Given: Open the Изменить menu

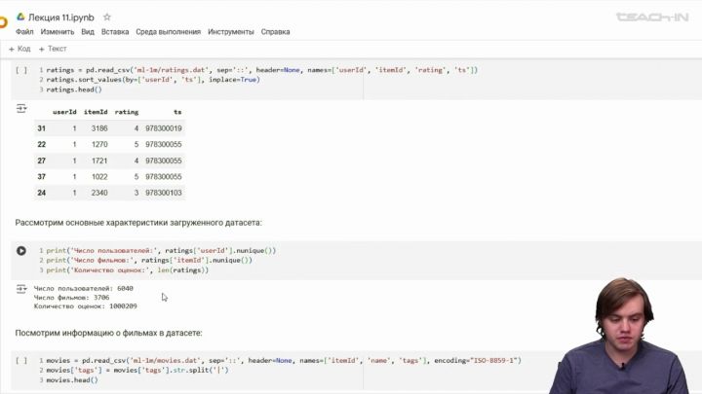Looking at the screenshot, I should point(57,31).
